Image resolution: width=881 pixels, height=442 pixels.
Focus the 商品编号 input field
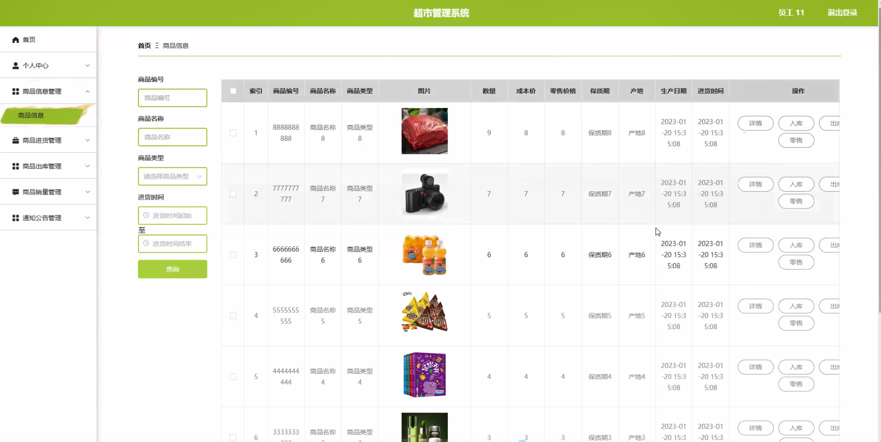(x=172, y=98)
